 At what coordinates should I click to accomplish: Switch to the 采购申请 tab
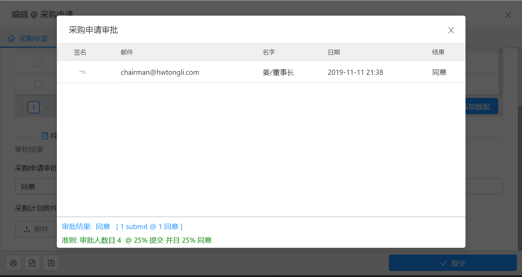pyautogui.click(x=33, y=39)
